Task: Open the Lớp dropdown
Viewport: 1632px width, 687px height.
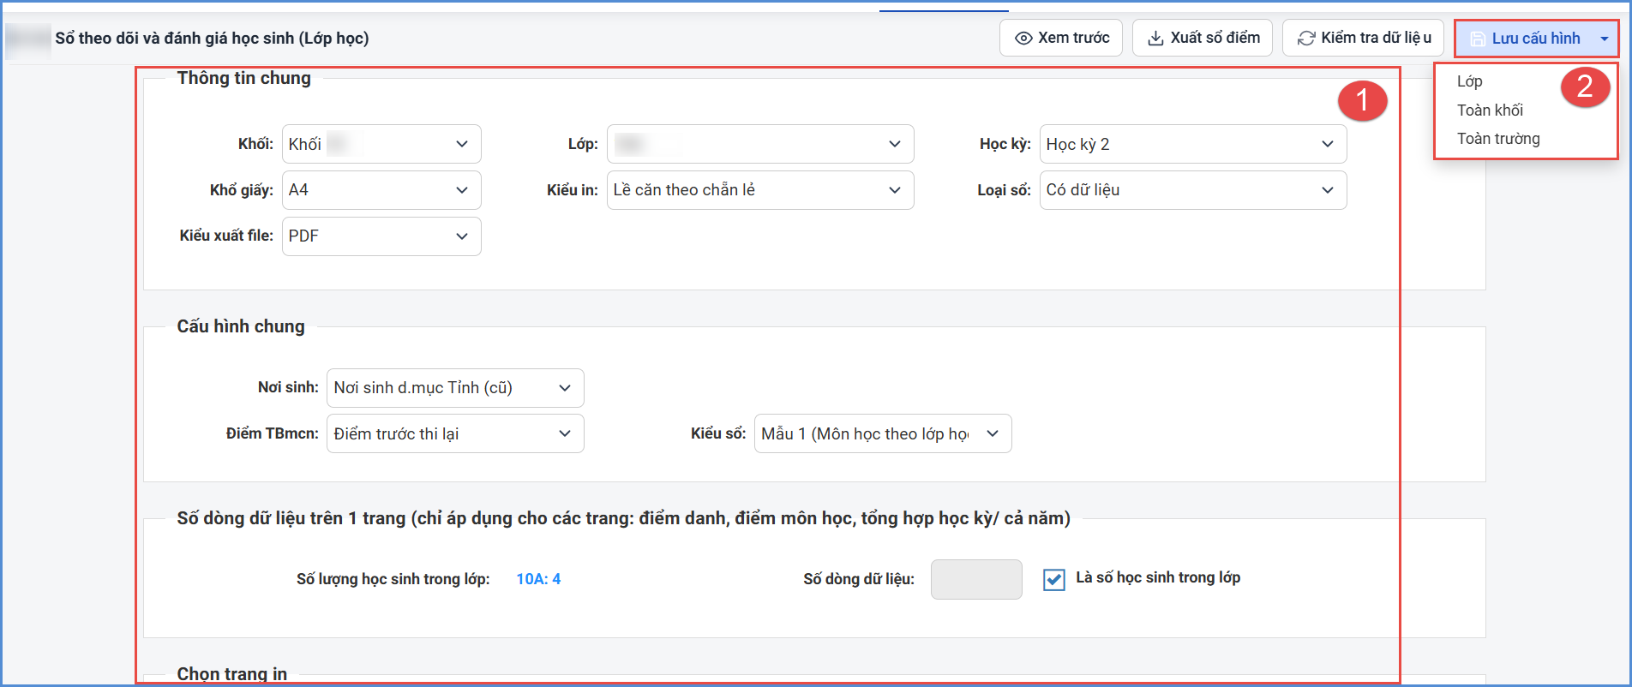Action: pos(760,144)
